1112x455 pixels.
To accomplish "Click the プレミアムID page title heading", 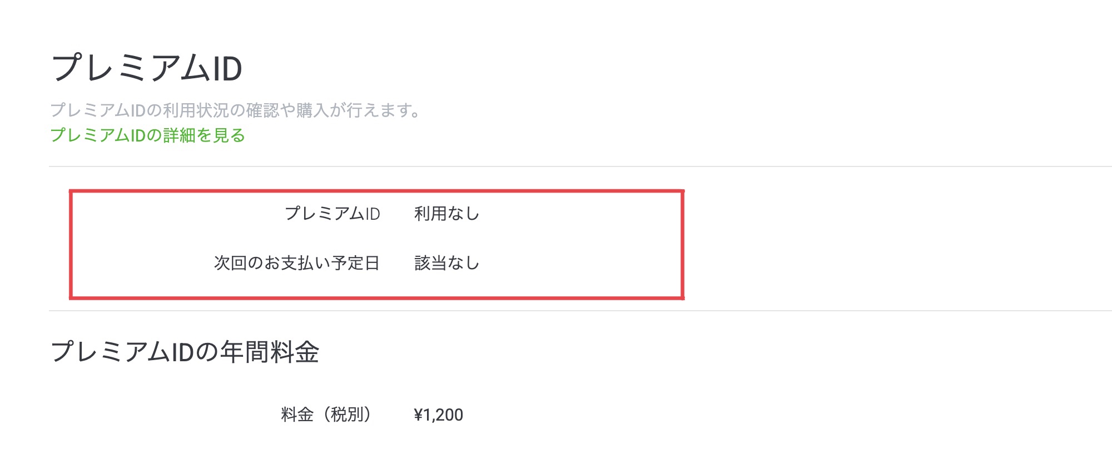I will [147, 68].
